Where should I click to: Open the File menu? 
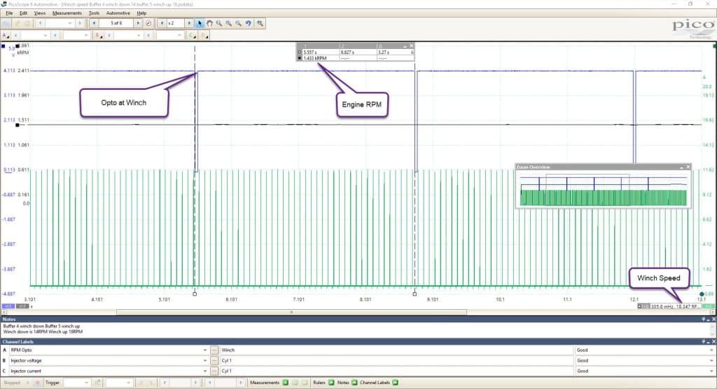9,13
